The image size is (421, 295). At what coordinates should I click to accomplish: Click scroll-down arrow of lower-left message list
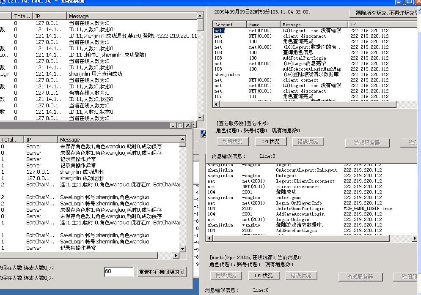coord(183,249)
